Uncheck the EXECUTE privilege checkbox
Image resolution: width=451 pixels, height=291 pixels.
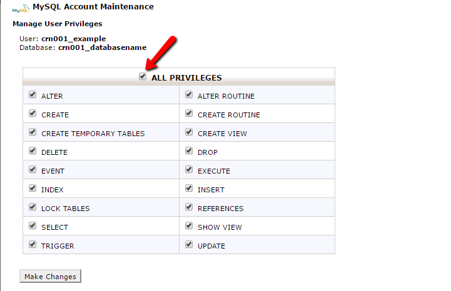[189, 170]
